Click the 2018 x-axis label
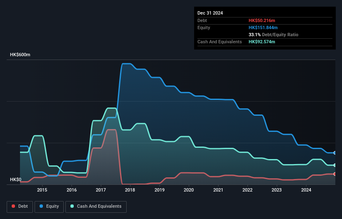 coord(130,190)
